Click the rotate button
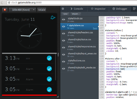This screenshot has width=137, height=99. 42,10
